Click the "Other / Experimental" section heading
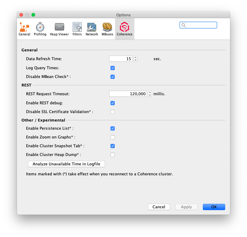 [x=43, y=120]
